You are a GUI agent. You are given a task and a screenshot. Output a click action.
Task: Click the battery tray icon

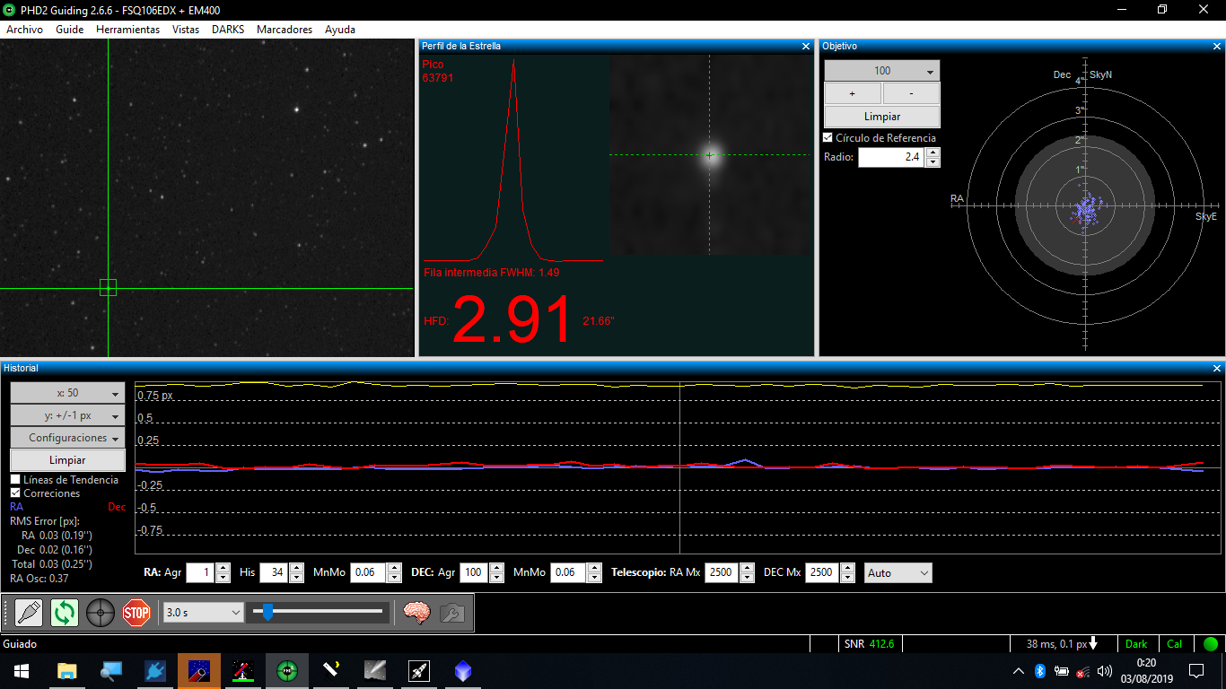1062,671
